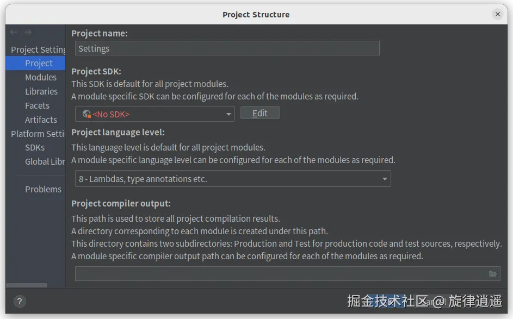Screen dimensions: 513x319
Task: Browse for compiler output folder
Action: (x=493, y=274)
